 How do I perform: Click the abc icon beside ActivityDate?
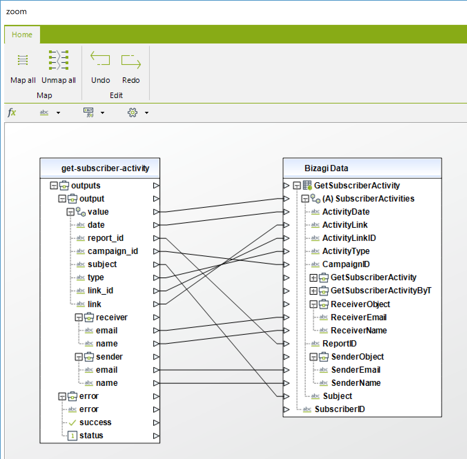click(x=315, y=212)
